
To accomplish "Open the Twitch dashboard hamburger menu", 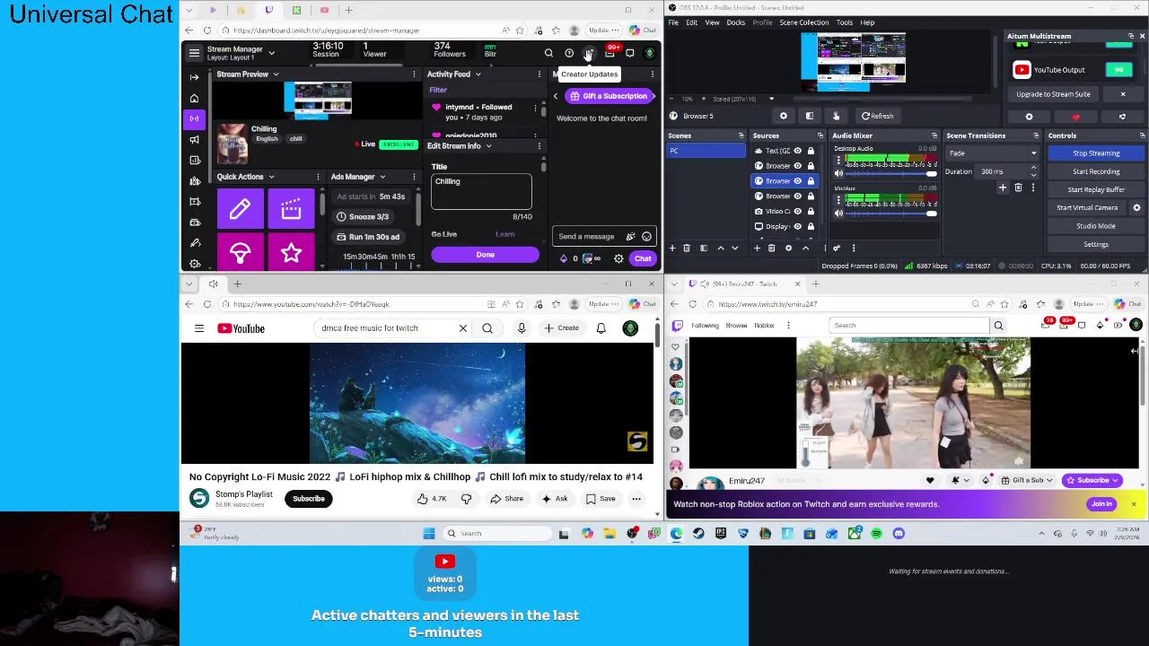I will coord(194,53).
